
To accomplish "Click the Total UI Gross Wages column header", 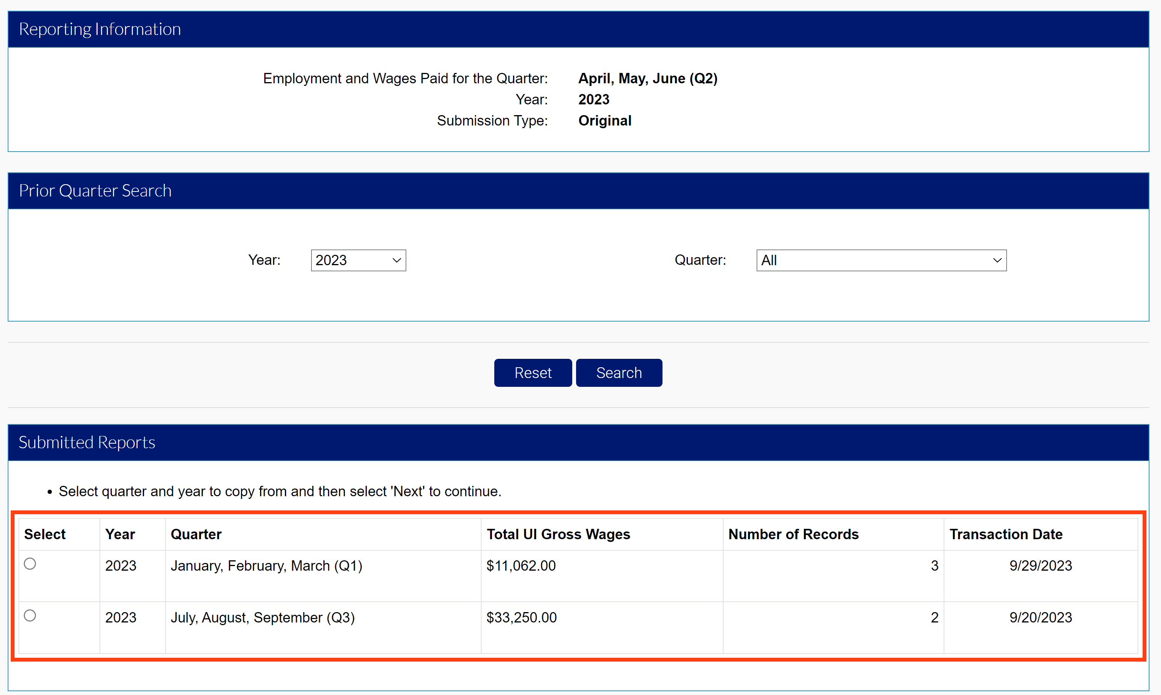I will [x=558, y=534].
